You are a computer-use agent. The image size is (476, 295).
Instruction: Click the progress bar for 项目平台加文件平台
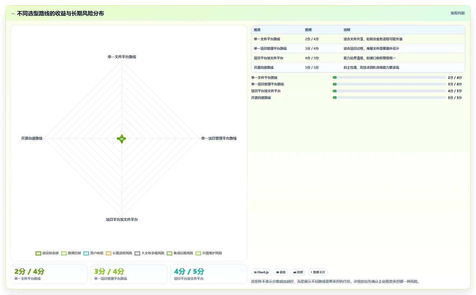(389, 91)
